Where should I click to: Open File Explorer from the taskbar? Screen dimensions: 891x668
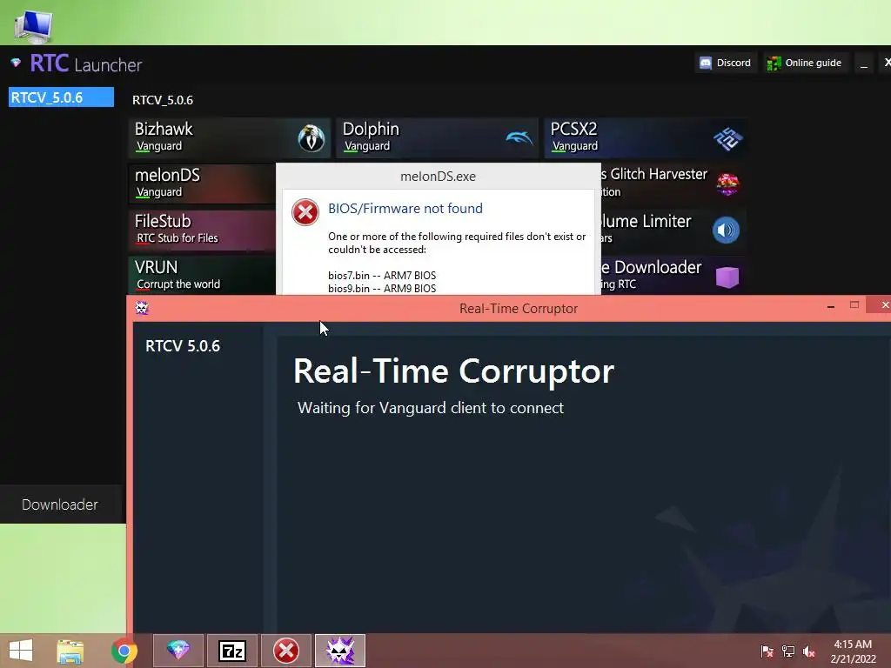pos(70,651)
